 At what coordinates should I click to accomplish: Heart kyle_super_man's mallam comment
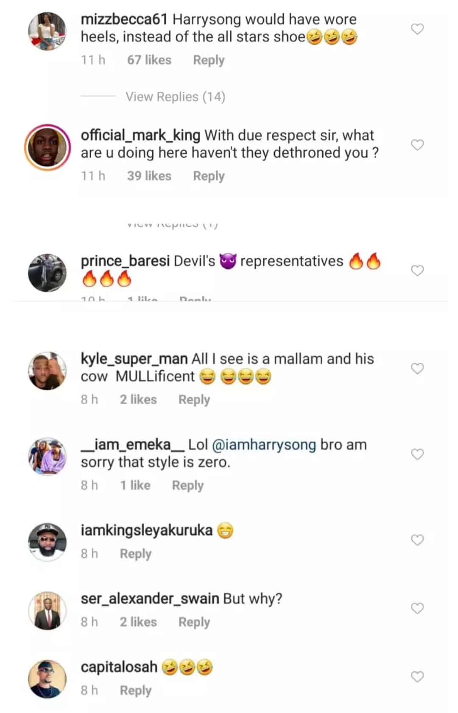pyautogui.click(x=418, y=369)
